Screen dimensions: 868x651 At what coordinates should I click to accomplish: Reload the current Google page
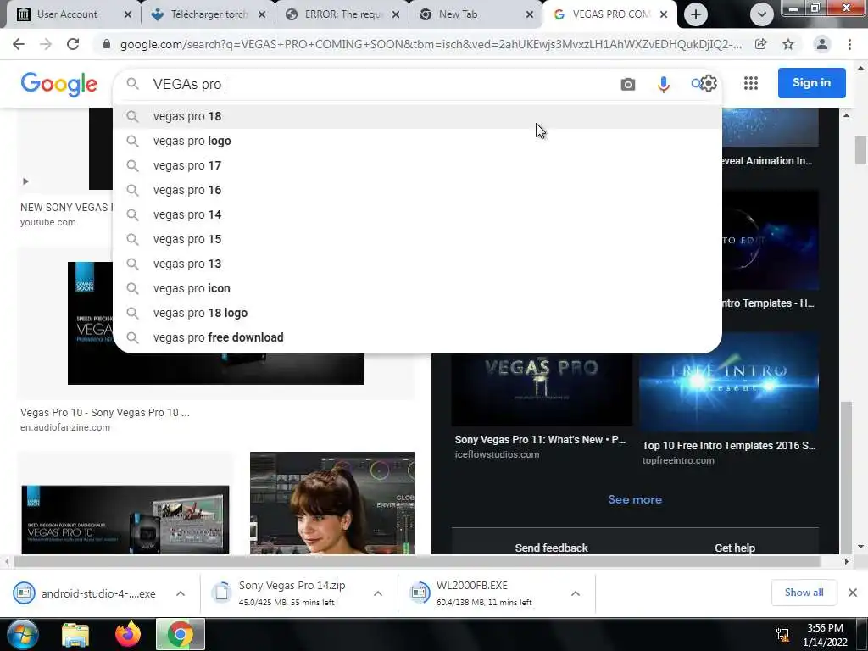(x=73, y=44)
